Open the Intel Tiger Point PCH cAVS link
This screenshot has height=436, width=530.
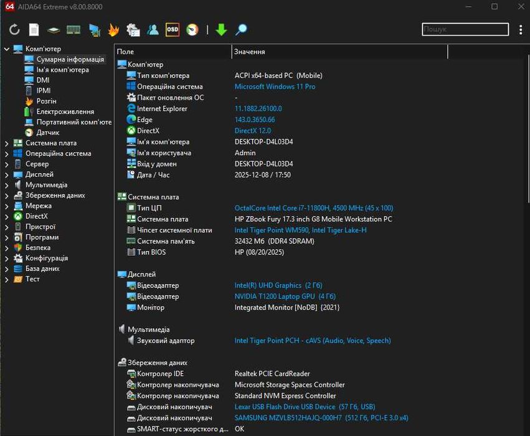click(313, 340)
